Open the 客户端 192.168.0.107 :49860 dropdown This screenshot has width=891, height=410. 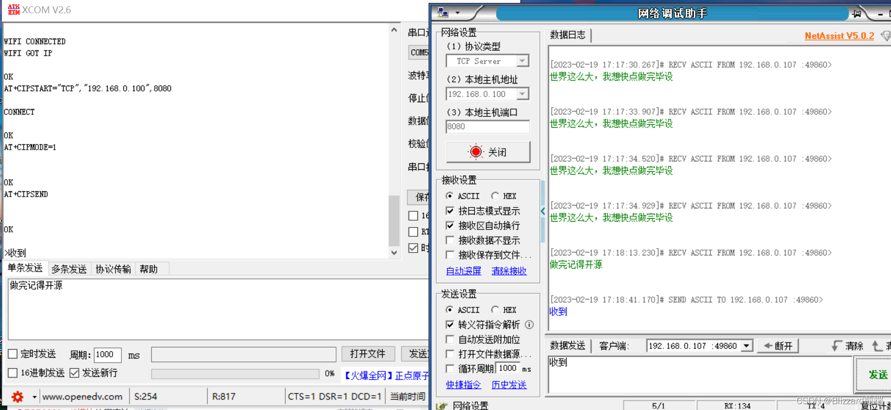(746, 346)
